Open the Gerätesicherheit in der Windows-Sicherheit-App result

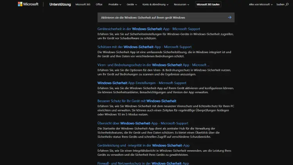148,29
